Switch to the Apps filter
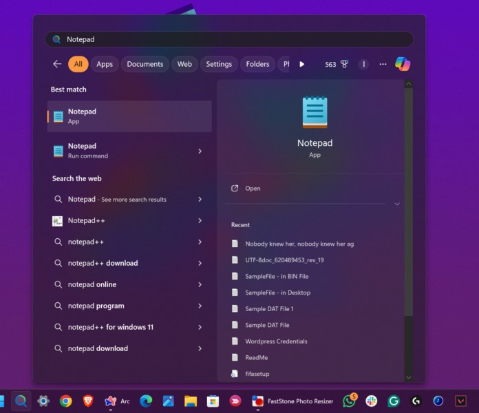Image resolution: width=479 pixels, height=413 pixels. coord(105,64)
